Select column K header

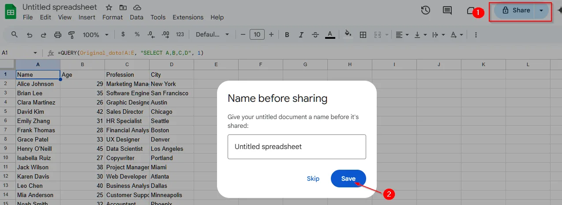point(483,65)
